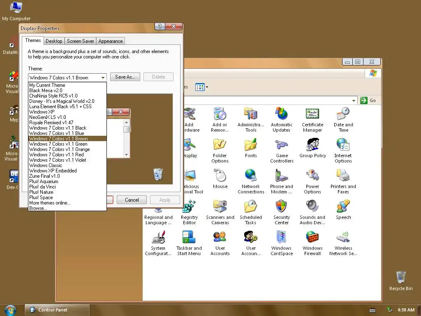
Task: Open Windows CardSpace icon
Action: click(x=282, y=243)
